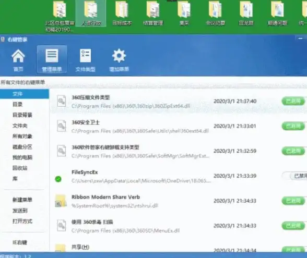Image resolution: width=307 pixels, height=258 pixels.
Task: Disable the 360安全卫士 enabled switch
Action: (x=293, y=126)
